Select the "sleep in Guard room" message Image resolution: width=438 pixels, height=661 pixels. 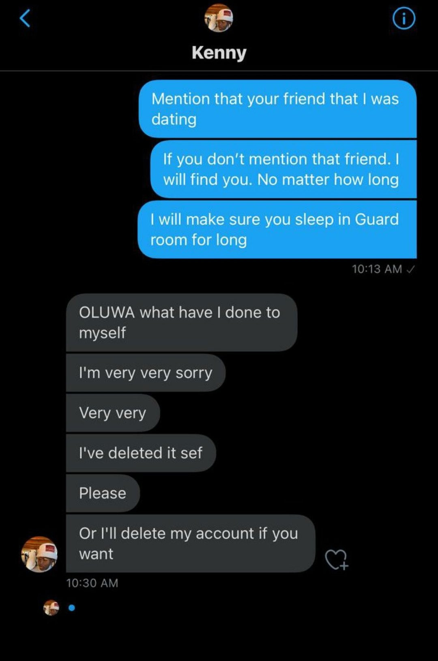[x=277, y=229]
